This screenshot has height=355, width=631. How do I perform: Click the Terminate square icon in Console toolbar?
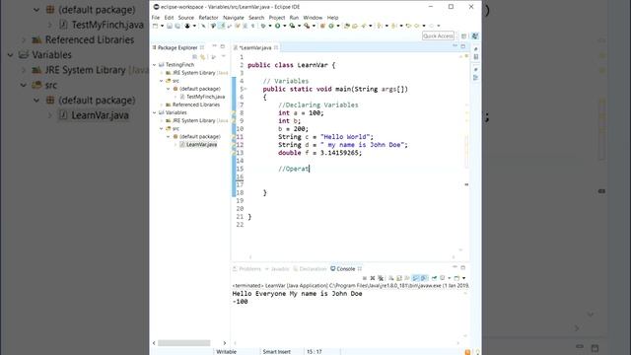(364, 278)
